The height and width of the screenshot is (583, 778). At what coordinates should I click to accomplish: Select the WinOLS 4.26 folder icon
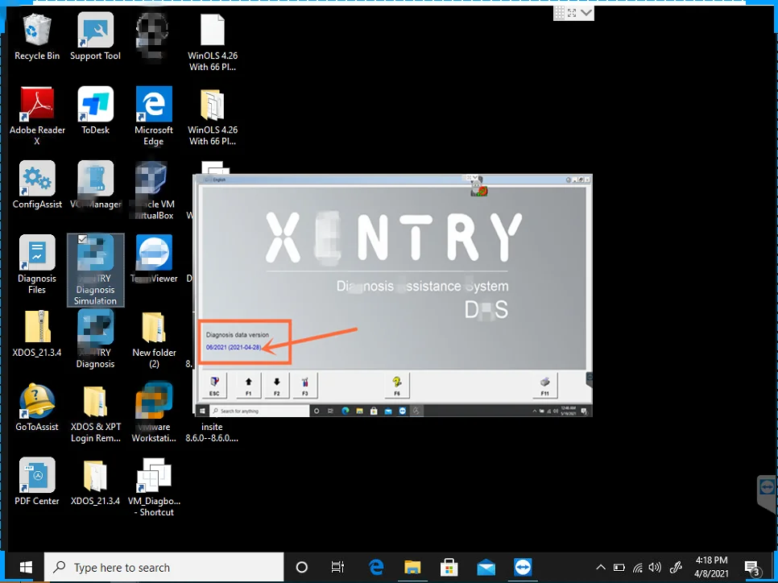point(213,105)
